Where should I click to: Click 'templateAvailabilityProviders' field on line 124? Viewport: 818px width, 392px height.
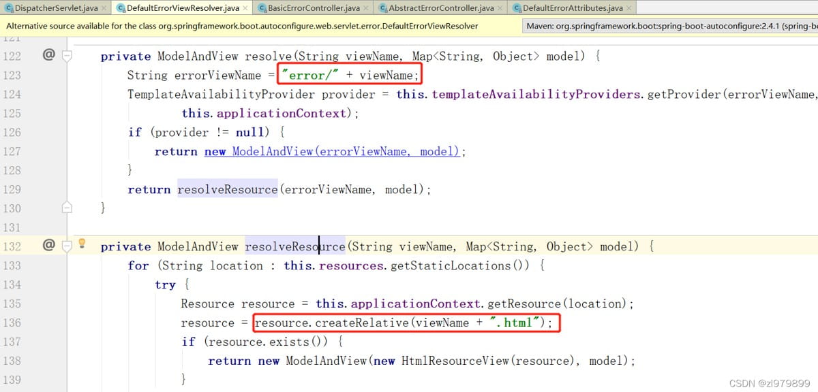[x=537, y=94]
